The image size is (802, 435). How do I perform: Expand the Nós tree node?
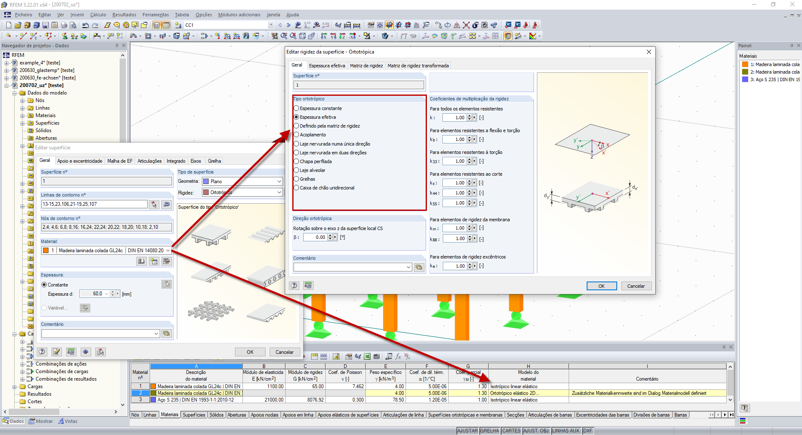[23, 100]
